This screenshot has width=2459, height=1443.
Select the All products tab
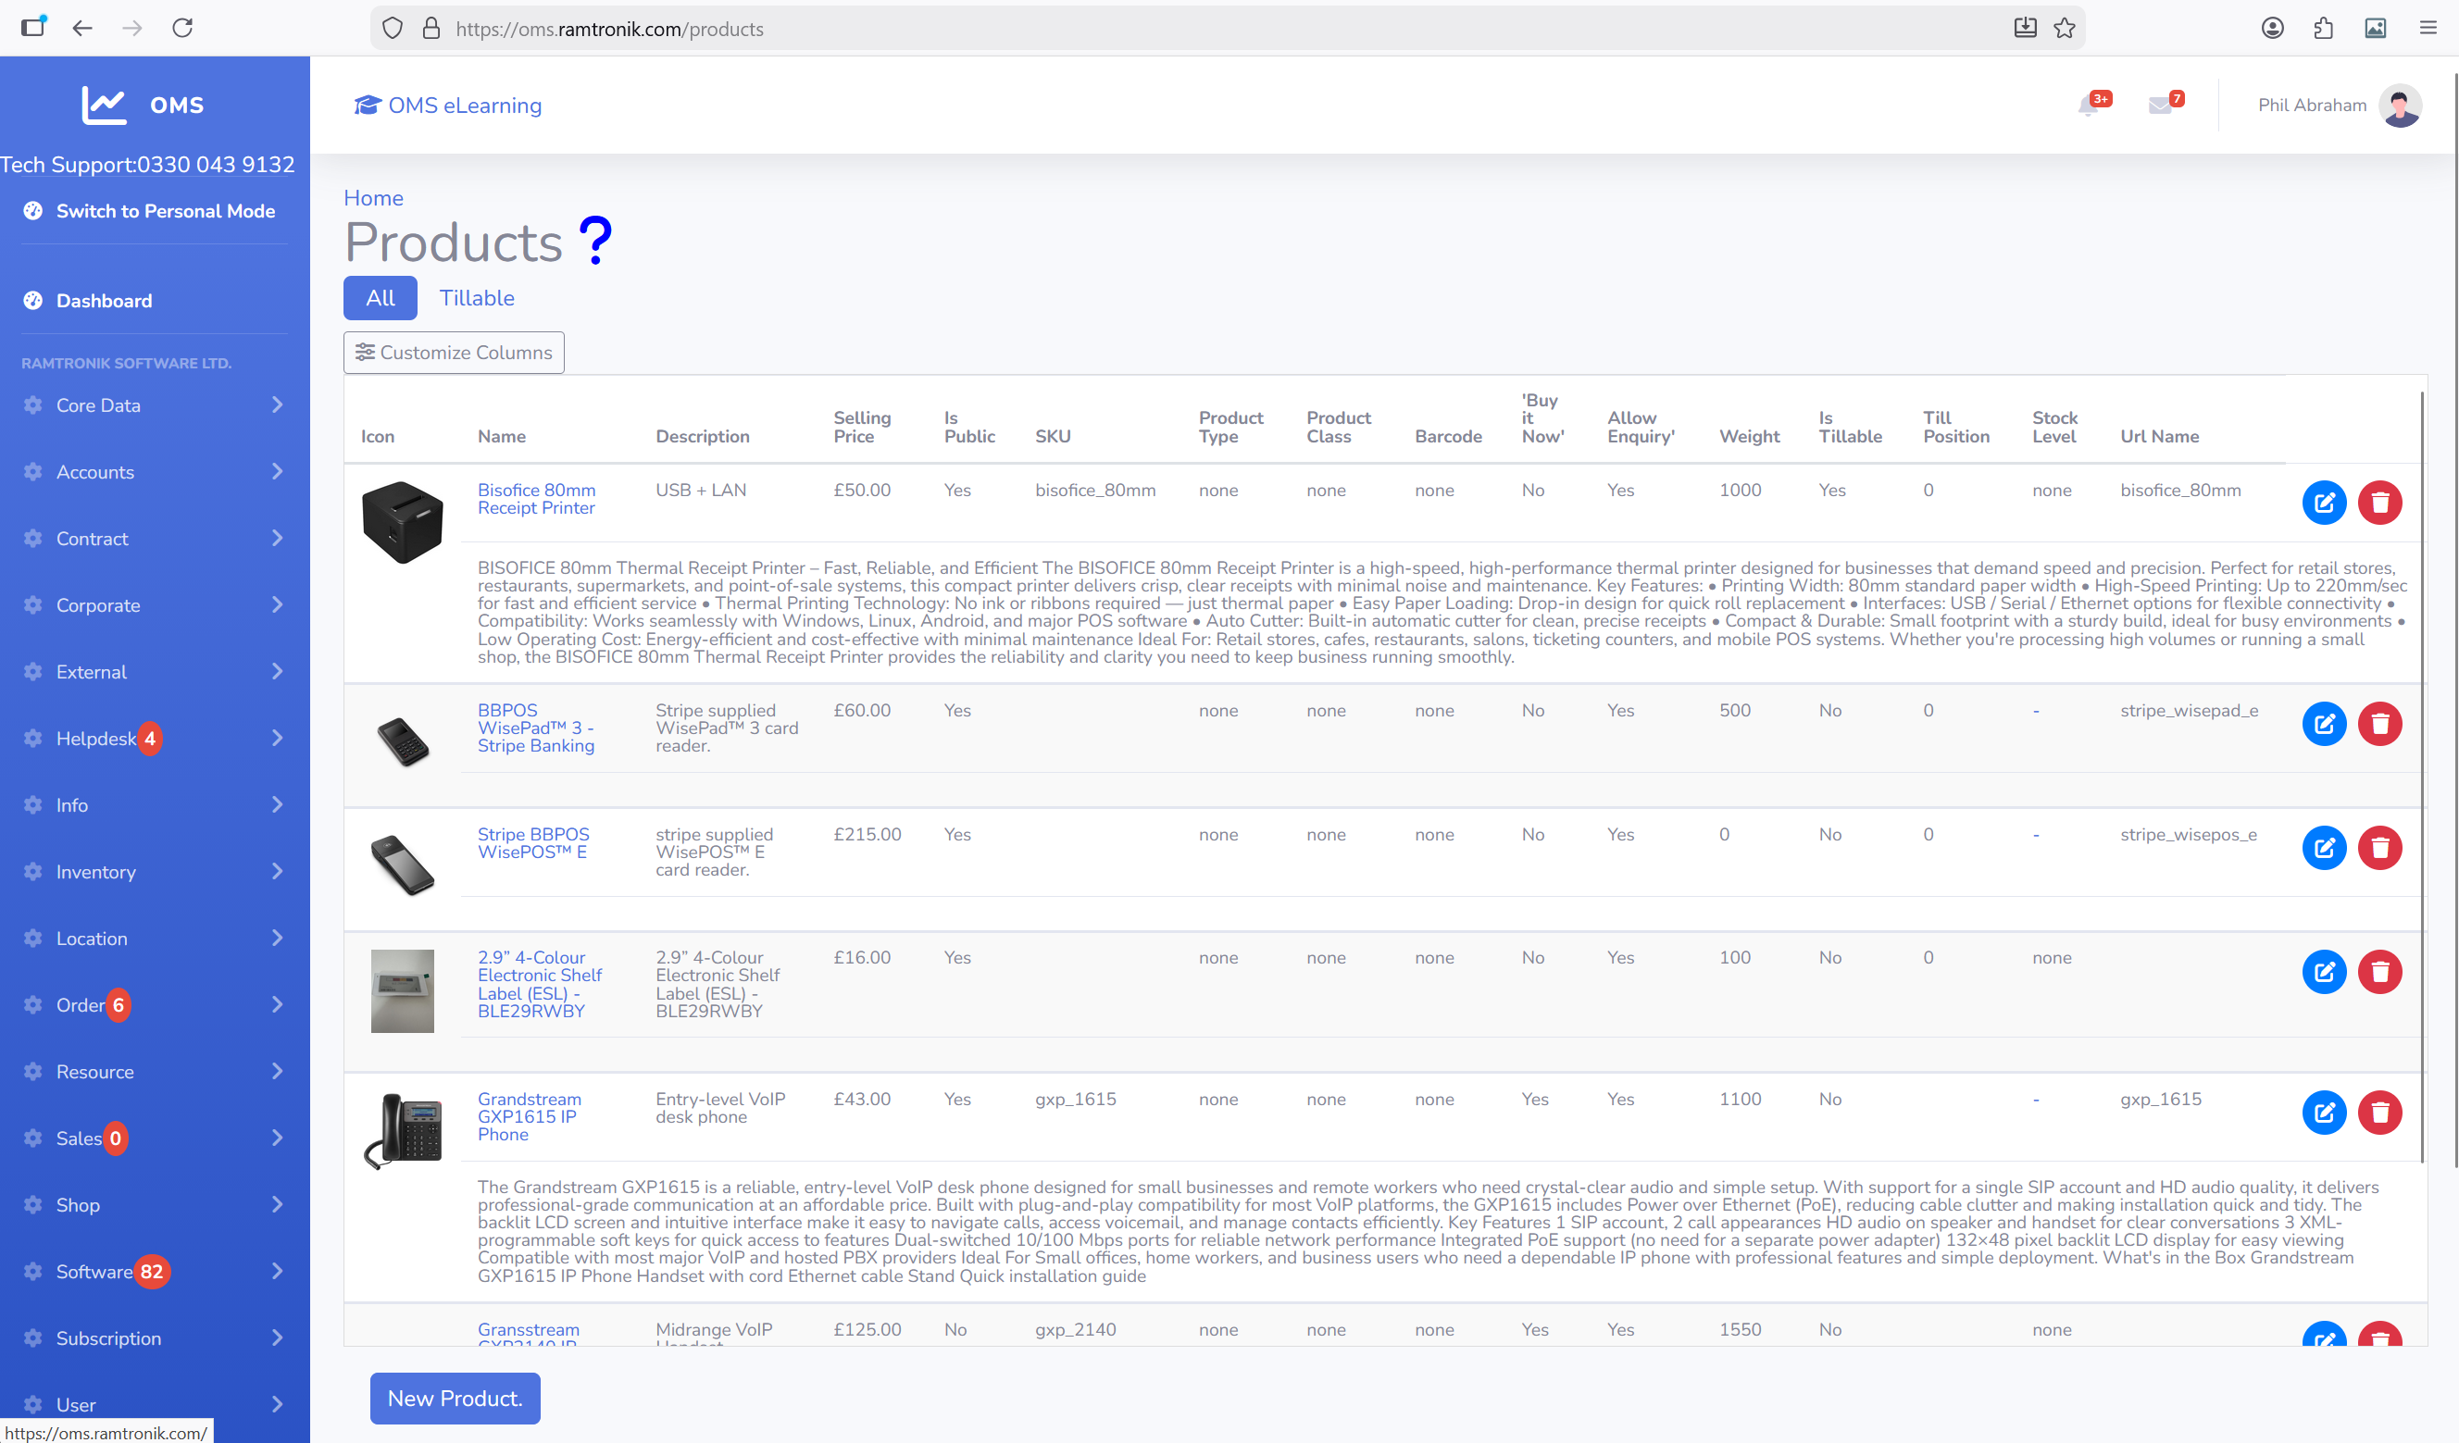380,297
